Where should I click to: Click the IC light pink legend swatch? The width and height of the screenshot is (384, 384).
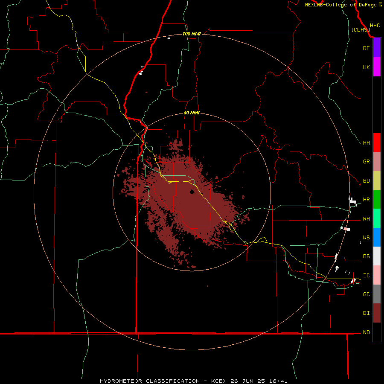377,275
